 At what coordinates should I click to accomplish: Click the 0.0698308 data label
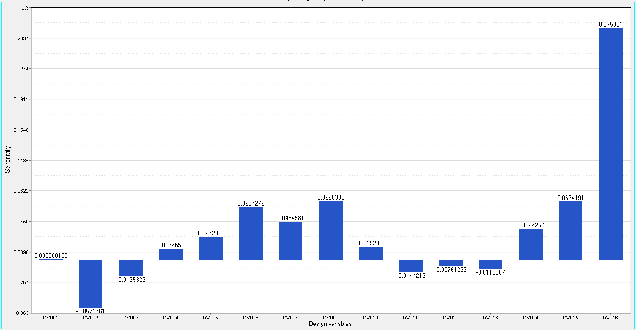[331, 197]
